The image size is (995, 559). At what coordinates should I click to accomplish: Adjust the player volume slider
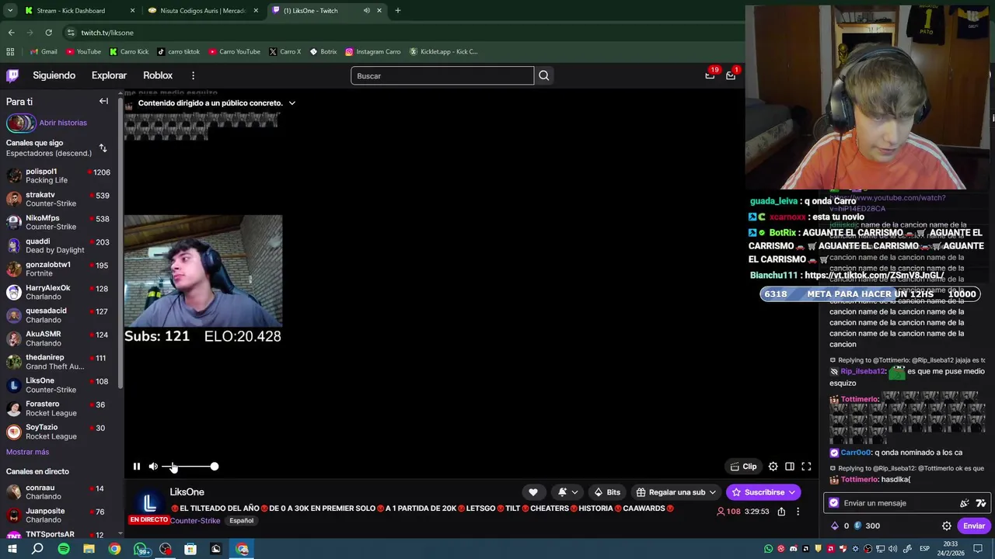190,467
